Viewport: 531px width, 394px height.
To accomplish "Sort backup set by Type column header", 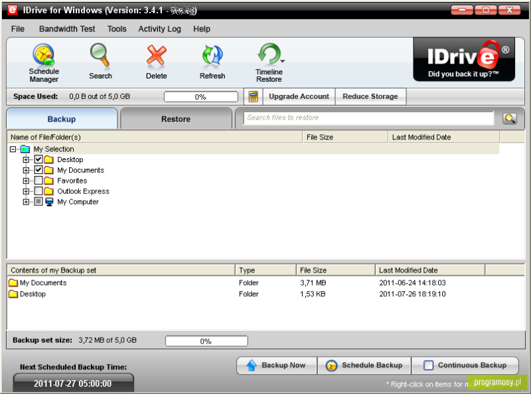I will (265, 270).
